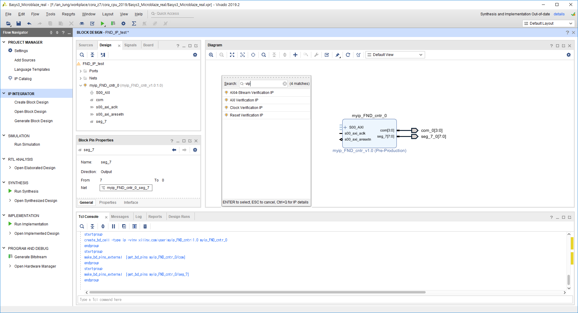Click the sigma Reports icon in the main toolbar
The height and width of the screenshot is (313, 578).
(x=134, y=23)
